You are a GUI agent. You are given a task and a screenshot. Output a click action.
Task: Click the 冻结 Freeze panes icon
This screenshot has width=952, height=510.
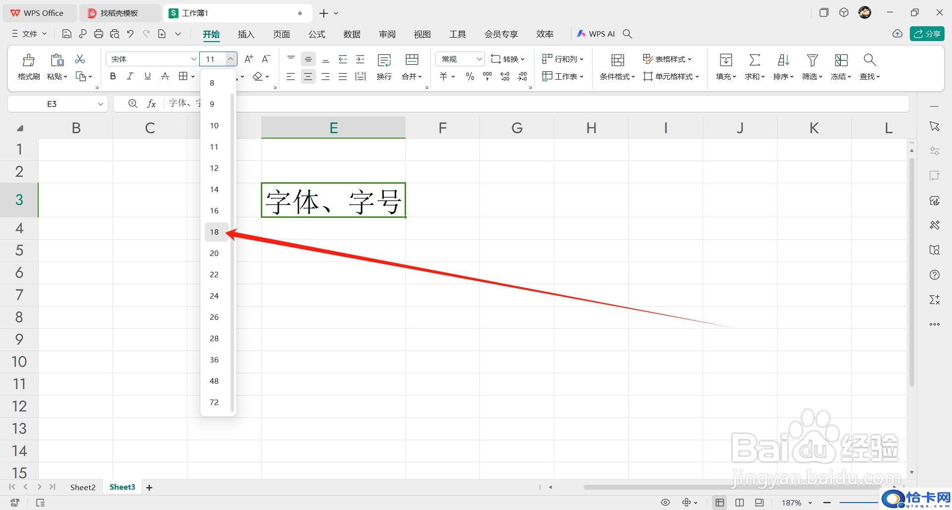coord(841,60)
